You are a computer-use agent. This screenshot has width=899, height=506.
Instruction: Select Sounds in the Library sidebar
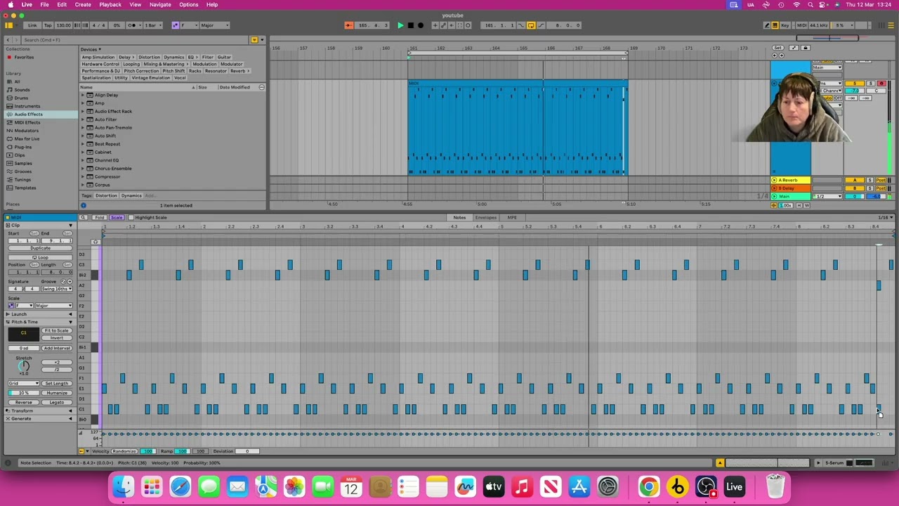tap(22, 90)
